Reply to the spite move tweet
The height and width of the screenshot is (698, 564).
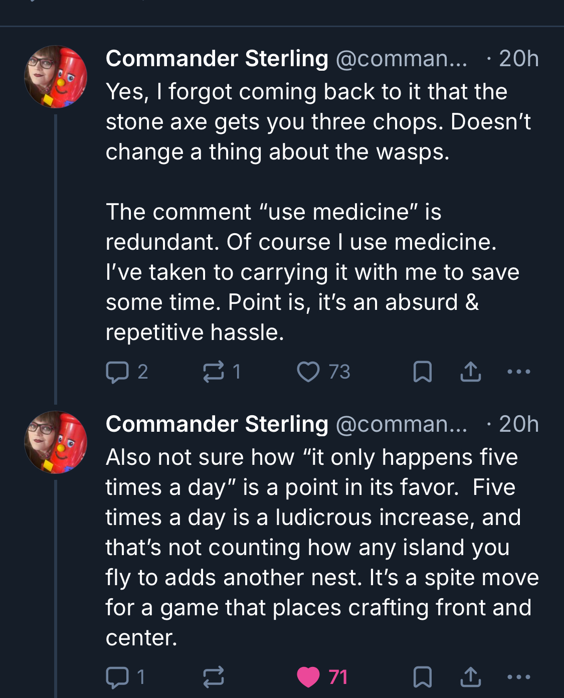[x=117, y=677]
